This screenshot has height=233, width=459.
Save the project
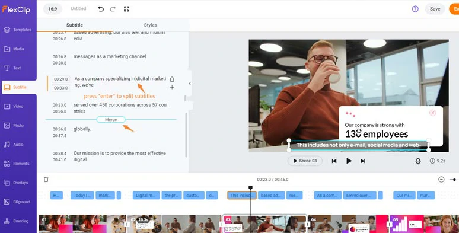click(435, 9)
